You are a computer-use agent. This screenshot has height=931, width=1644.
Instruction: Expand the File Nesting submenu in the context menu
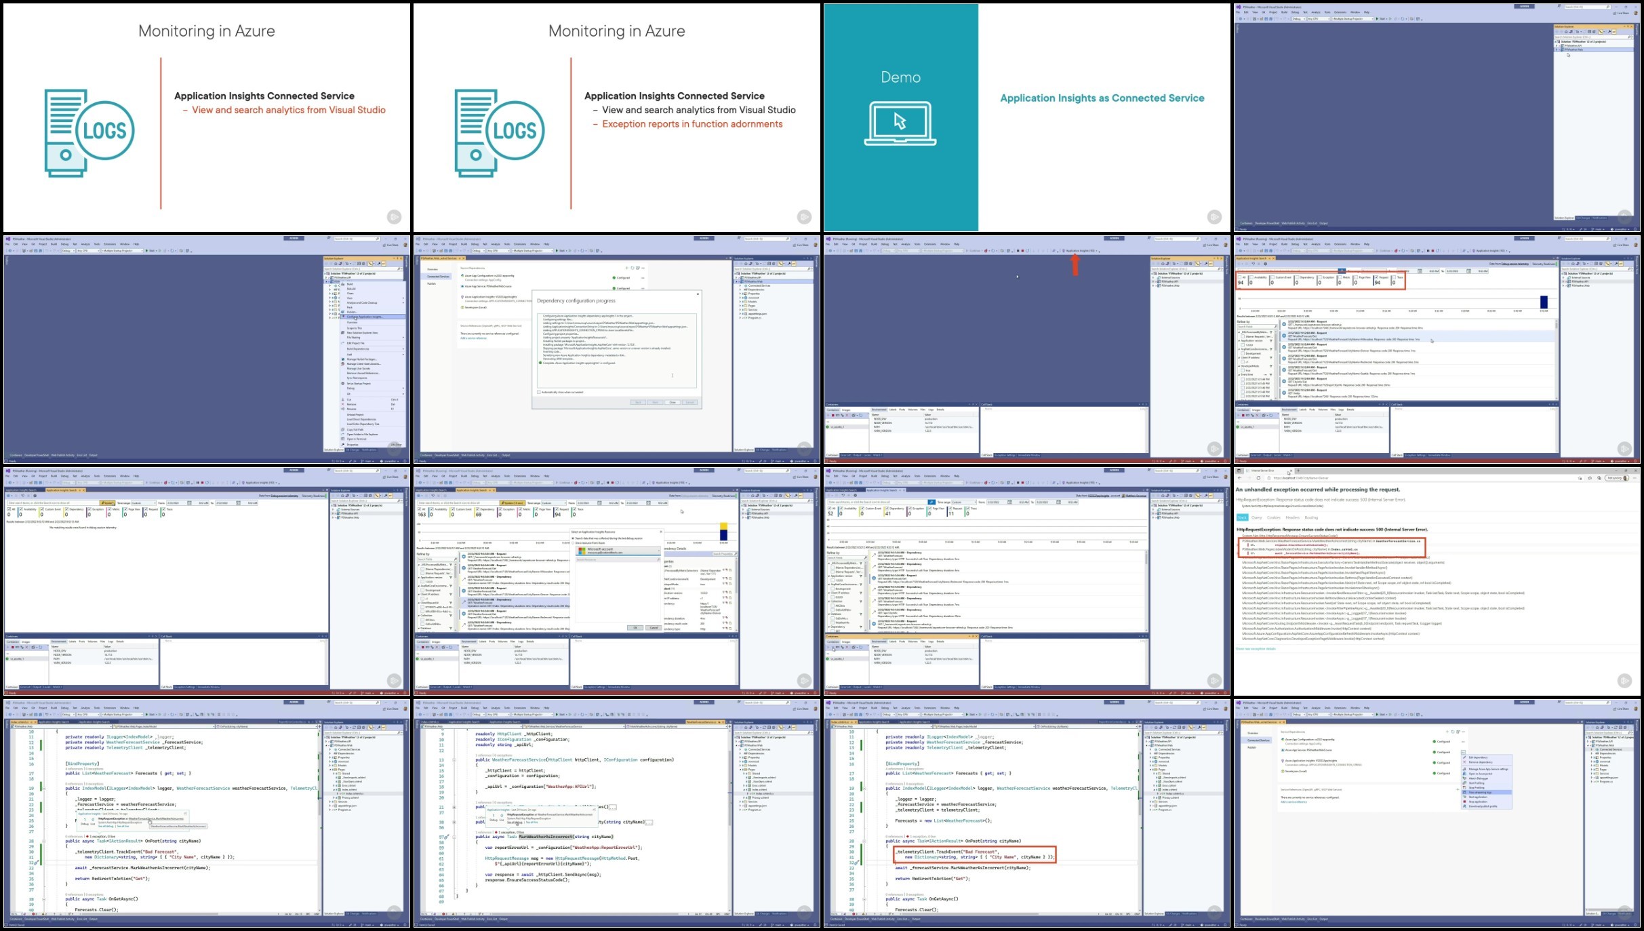pos(372,338)
